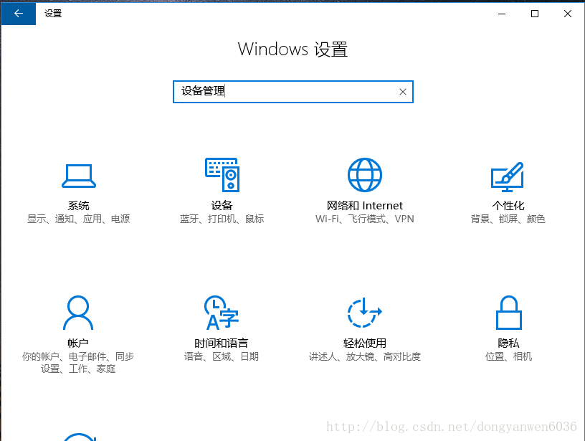The width and height of the screenshot is (585, 441).
Task: Clear the search box with X
Action: (x=403, y=92)
